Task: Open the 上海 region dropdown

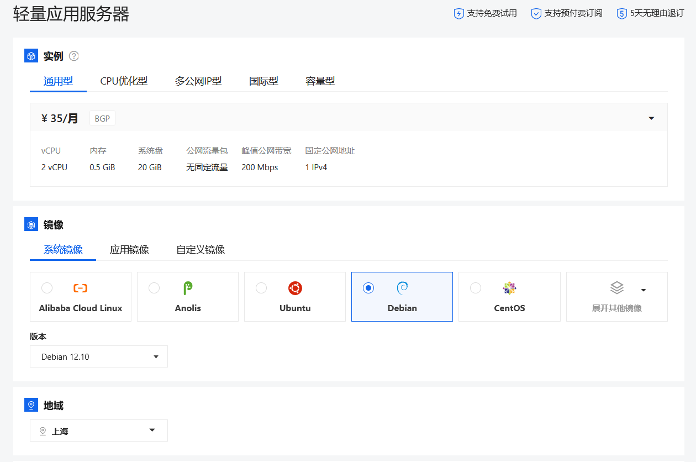Action: (99, 431)
